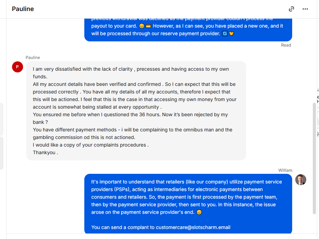Click the upper left sidebar handle

(2, 119)
